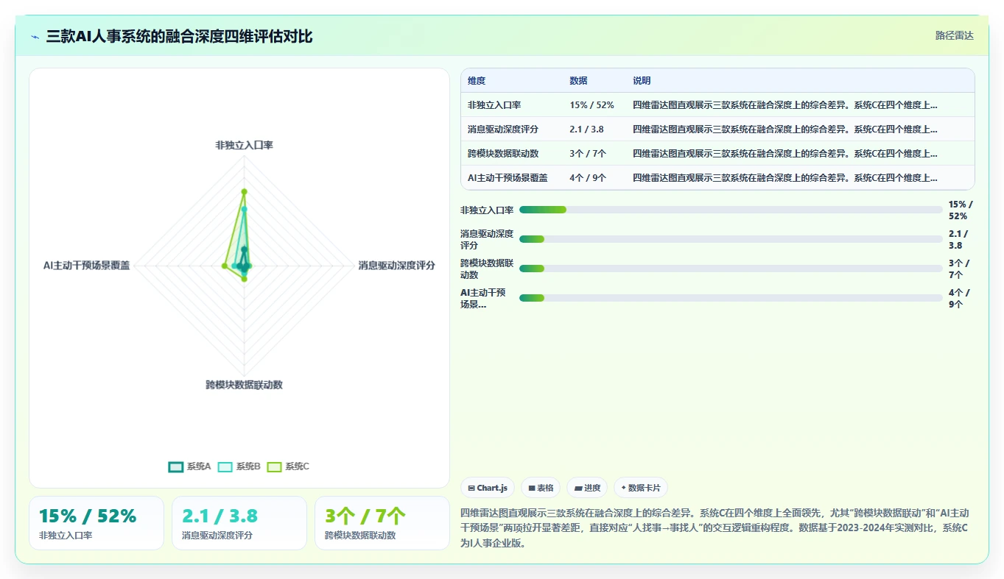The height and width of the screenshot is (579, 1004).
Task: Select the 跨模块数据联动数 table row cell
Action: 503,154
